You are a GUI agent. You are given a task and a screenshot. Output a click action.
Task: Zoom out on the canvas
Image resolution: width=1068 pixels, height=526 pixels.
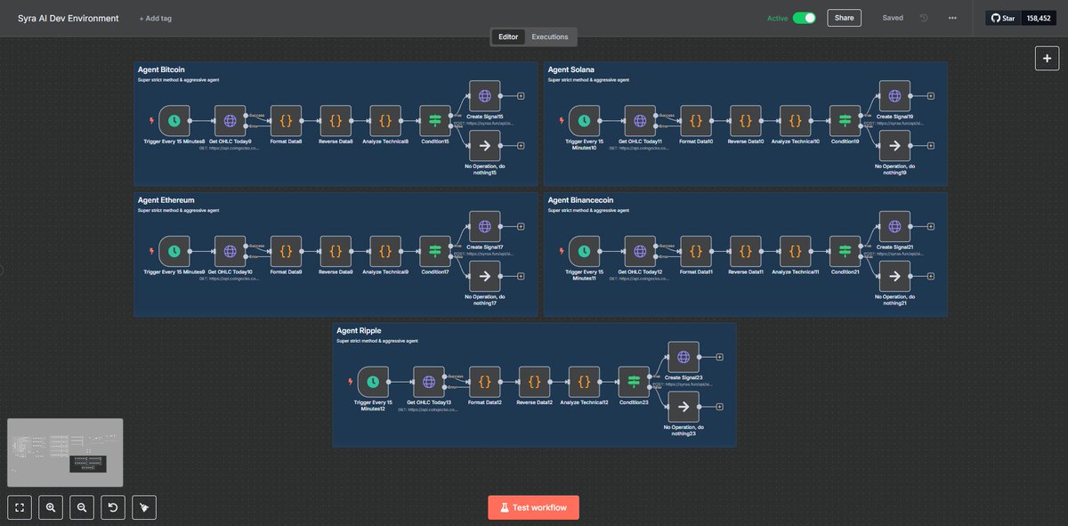click(82, 507)
